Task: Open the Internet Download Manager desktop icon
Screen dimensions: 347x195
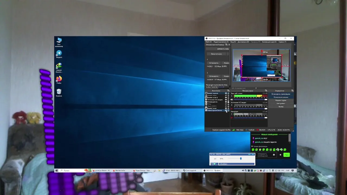Action: point(59,68)
